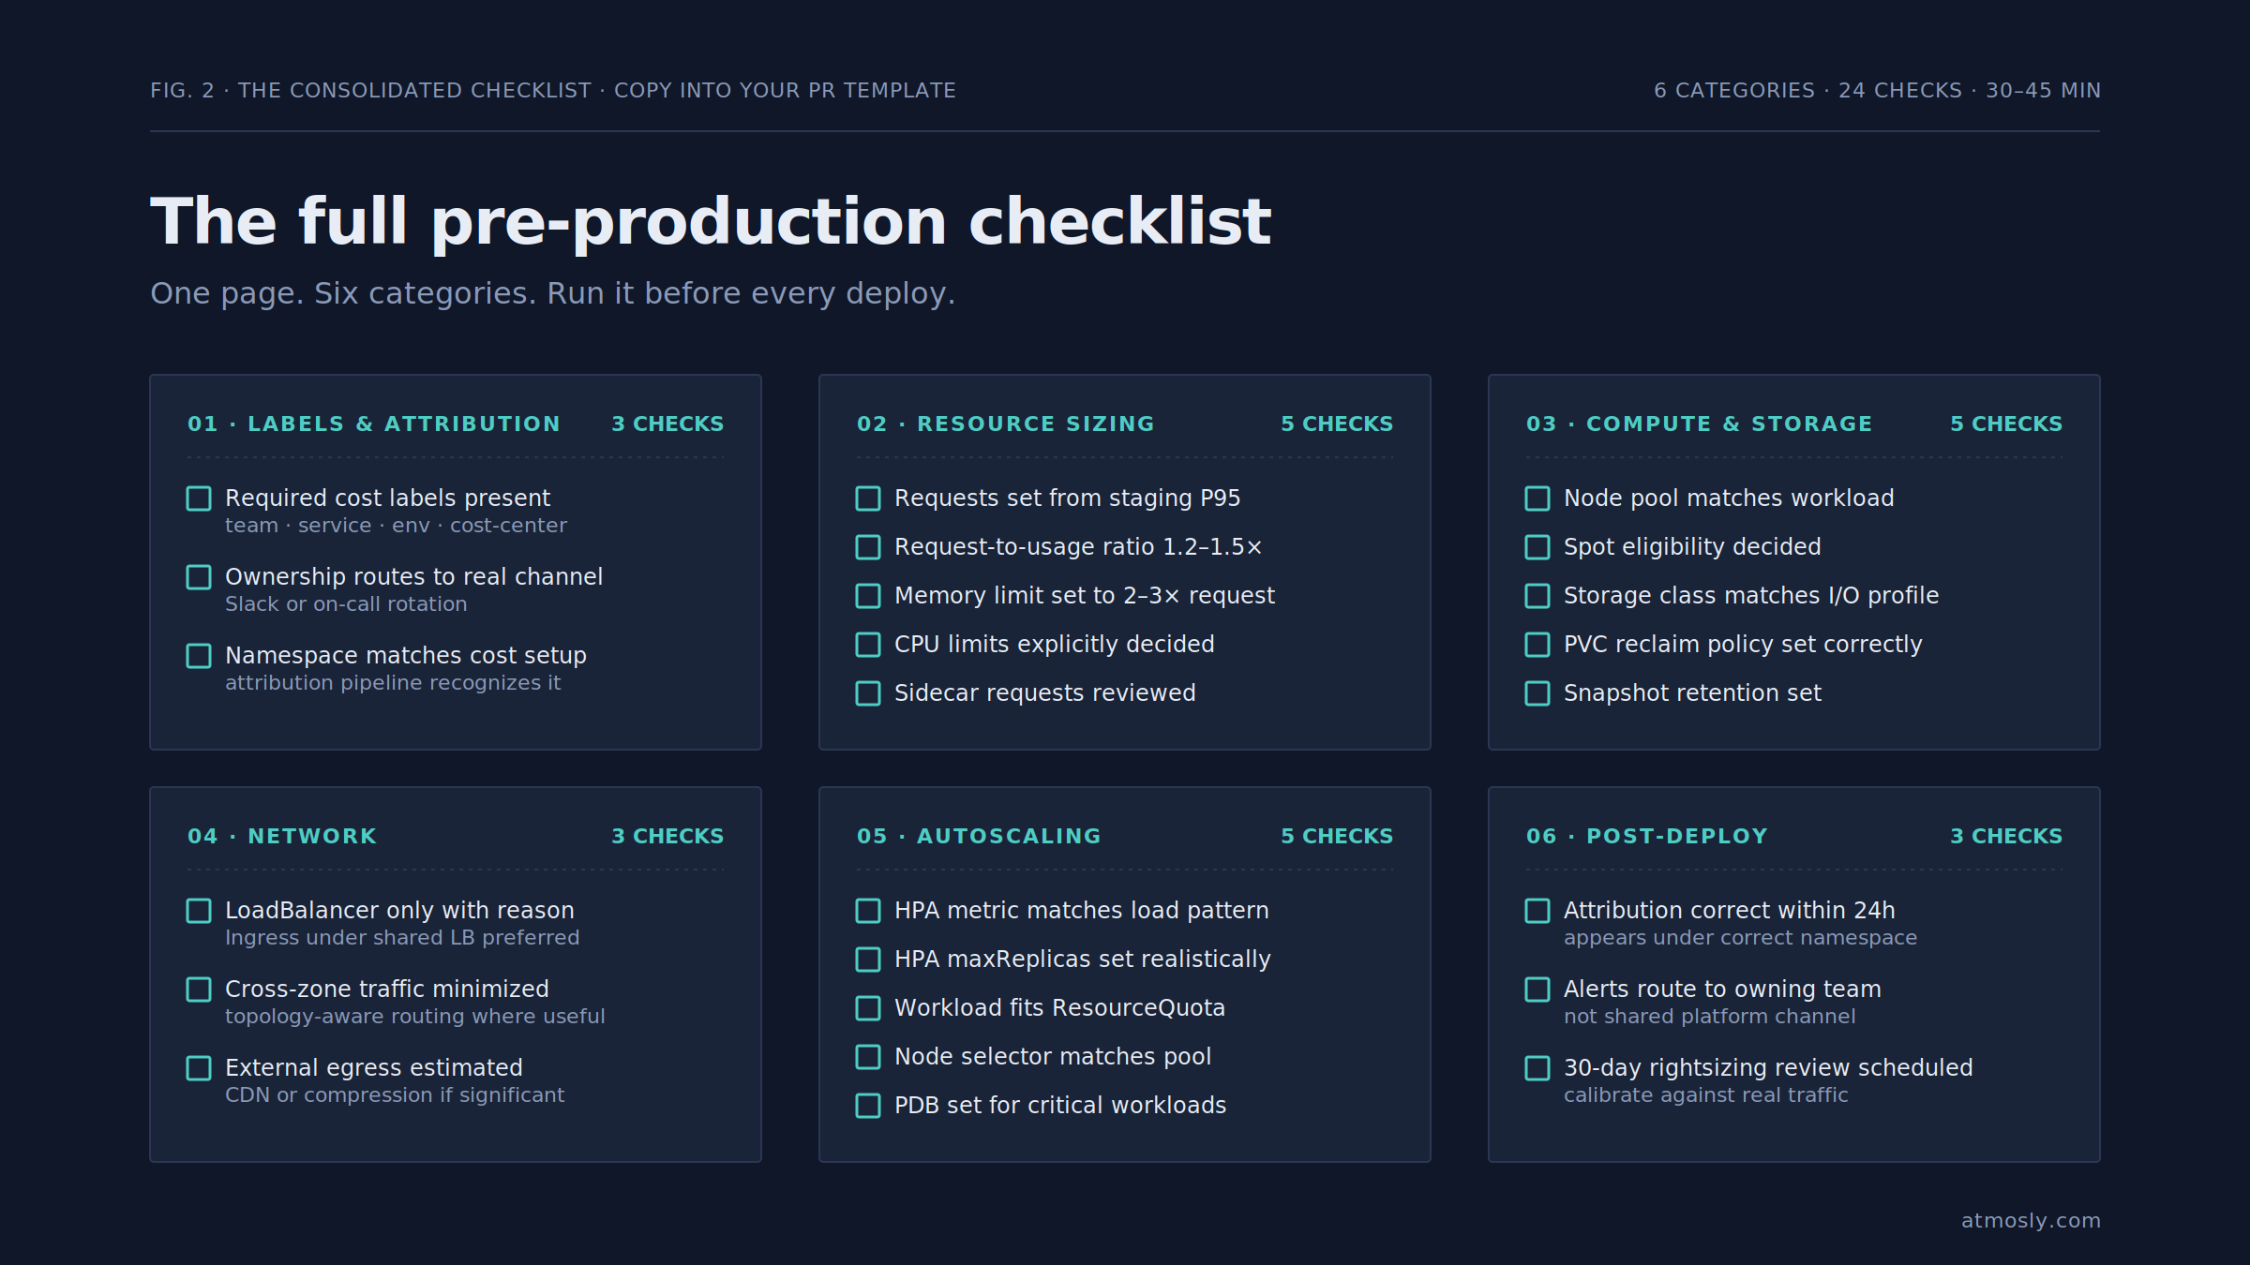Viewport: 2250px width, 1265px height.
Task: Check 'Request-to-usage ratio 1.2–1.5×' box
Action: [x=868, y=547]
